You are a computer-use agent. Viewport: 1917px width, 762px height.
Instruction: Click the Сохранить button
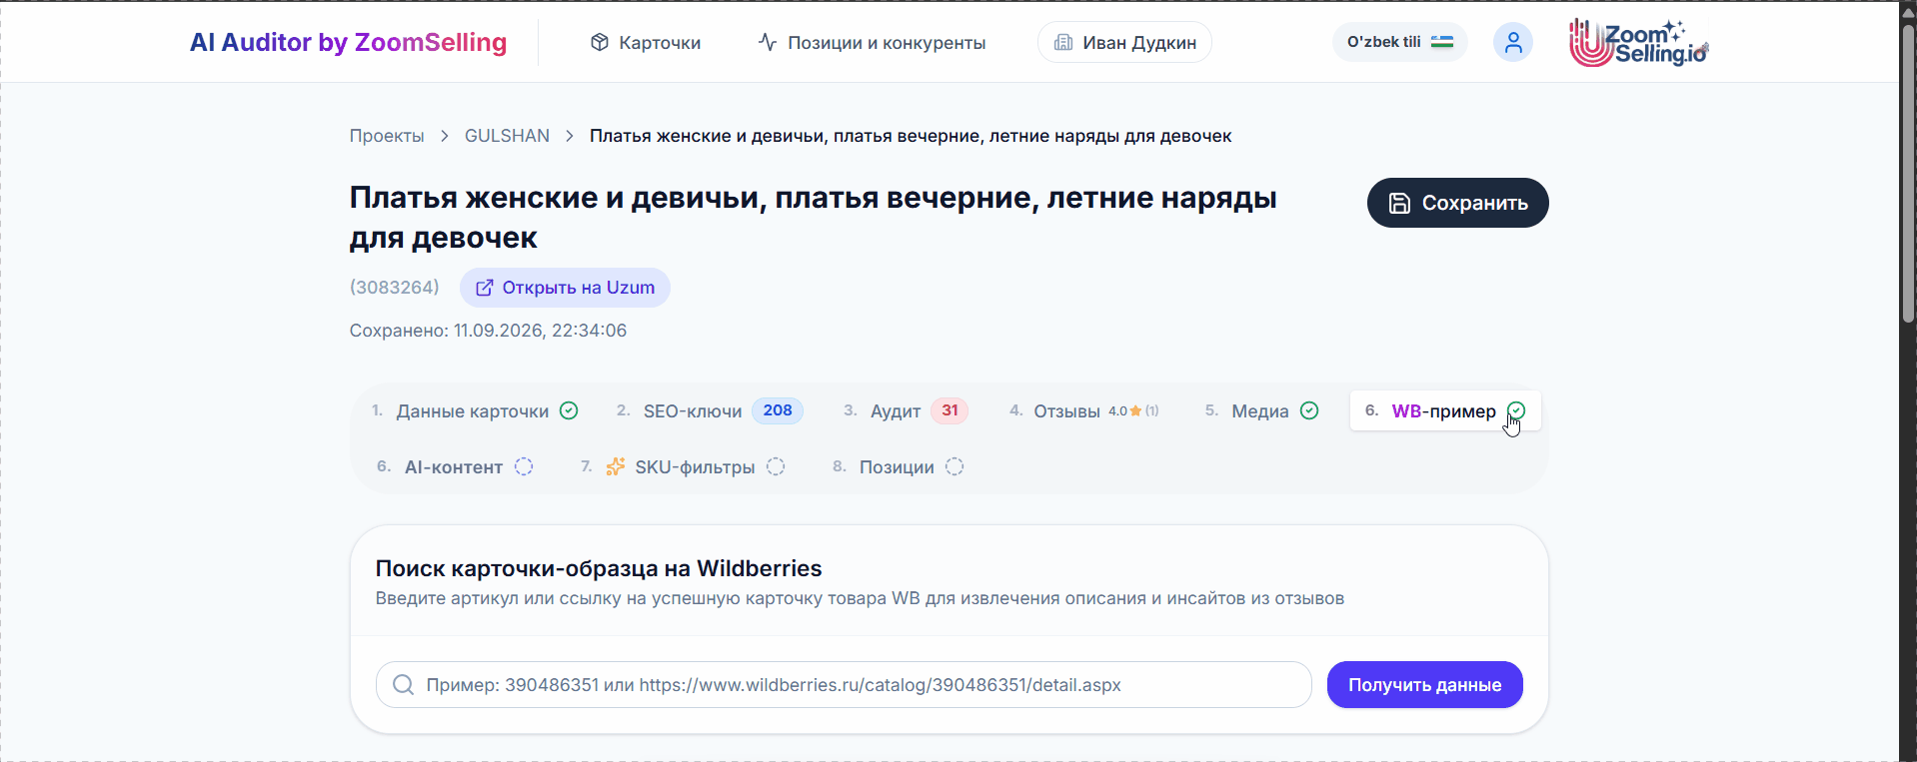(x=1457, y=203)
